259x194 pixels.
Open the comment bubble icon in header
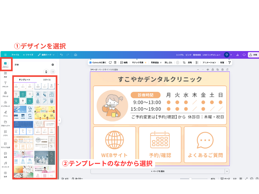244,55
